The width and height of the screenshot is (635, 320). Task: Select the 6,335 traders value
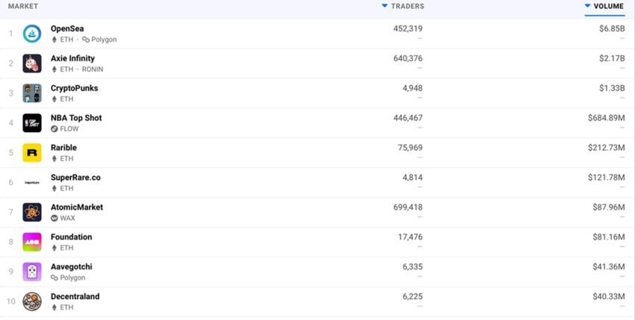(412, 266)
